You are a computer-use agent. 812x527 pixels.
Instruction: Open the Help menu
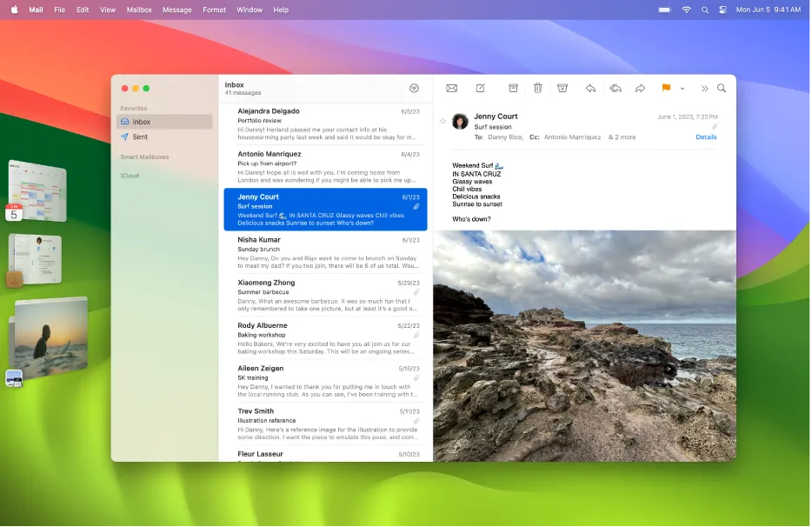pyautogui.click(x=281, y=10)
